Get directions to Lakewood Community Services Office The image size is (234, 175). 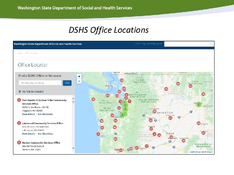click(45, 134)
